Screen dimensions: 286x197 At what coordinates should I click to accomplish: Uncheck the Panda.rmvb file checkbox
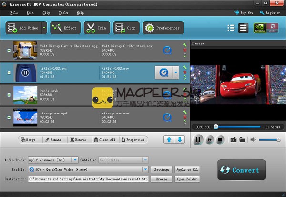click(10, 95)
